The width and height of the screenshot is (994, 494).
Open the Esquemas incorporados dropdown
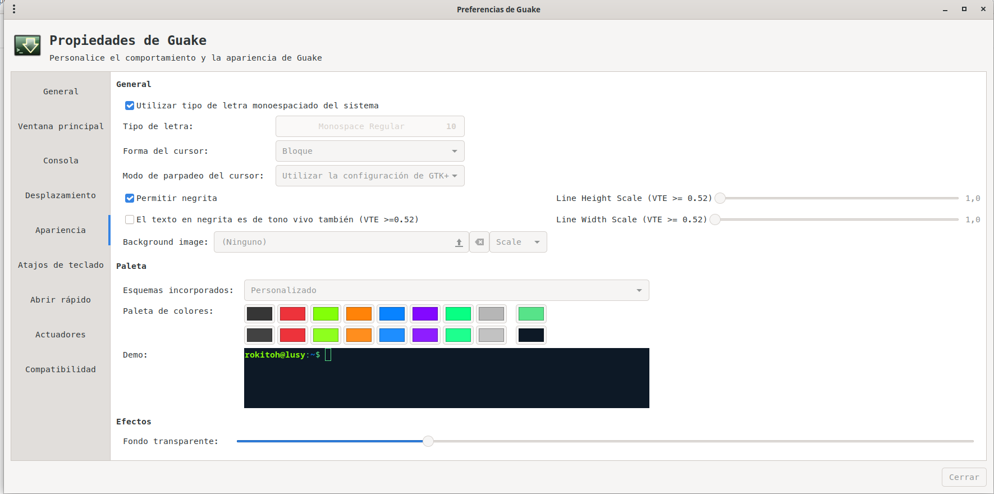(x=446, y=290)
